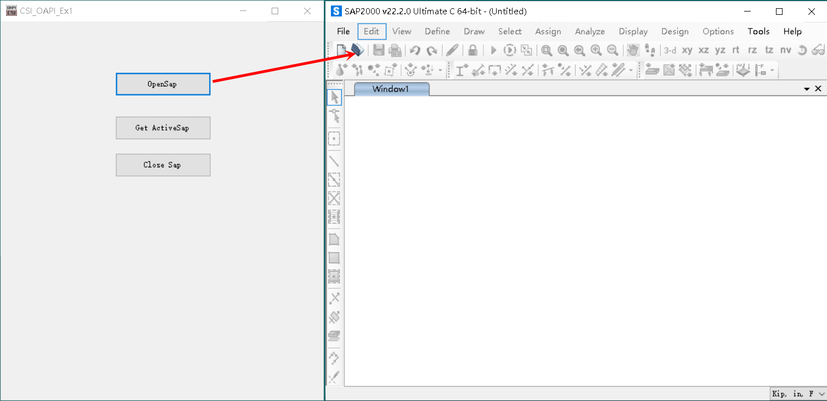Viewport: 827px width, 401px height.
Task: Select the arrow pointer tool in side toolbar
Action: tap(334, 97)
